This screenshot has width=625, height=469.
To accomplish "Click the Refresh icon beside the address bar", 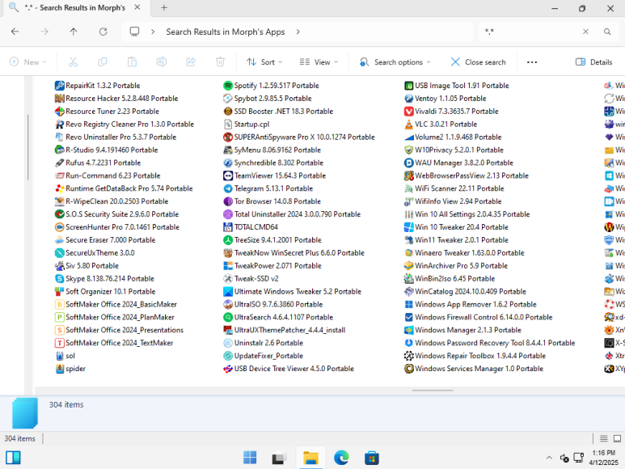I will pos(103,32).
